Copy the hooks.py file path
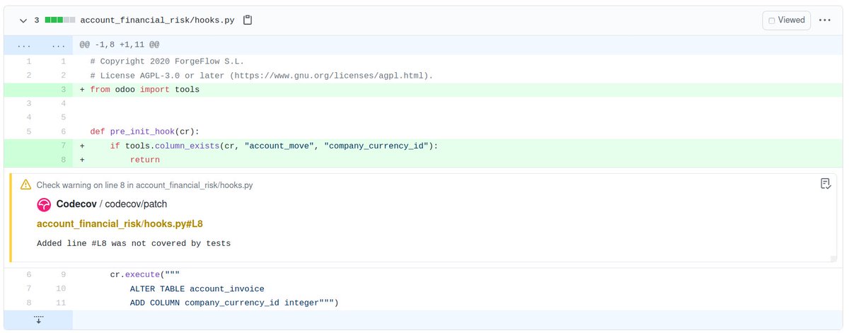The image size is (849, 333). [x=248, y=21]
